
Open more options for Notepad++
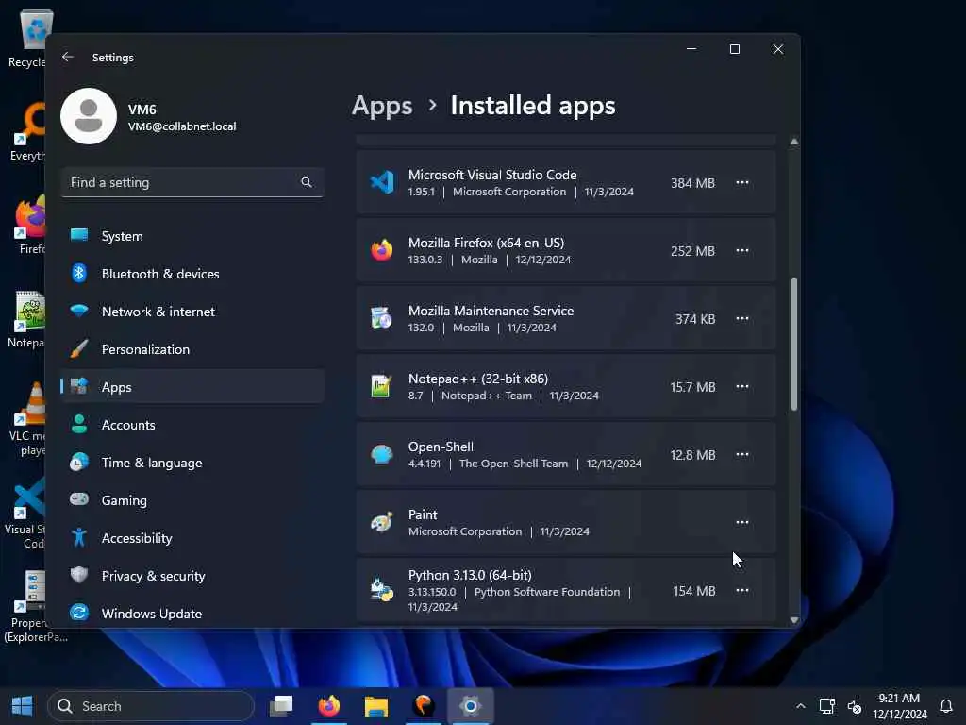(x=741, y=386)
